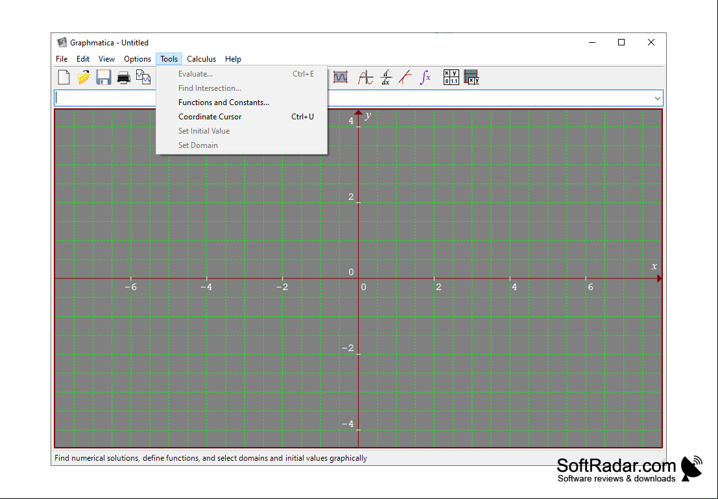Open the Calculus menu
718x499 pixels.
(201, 58)
